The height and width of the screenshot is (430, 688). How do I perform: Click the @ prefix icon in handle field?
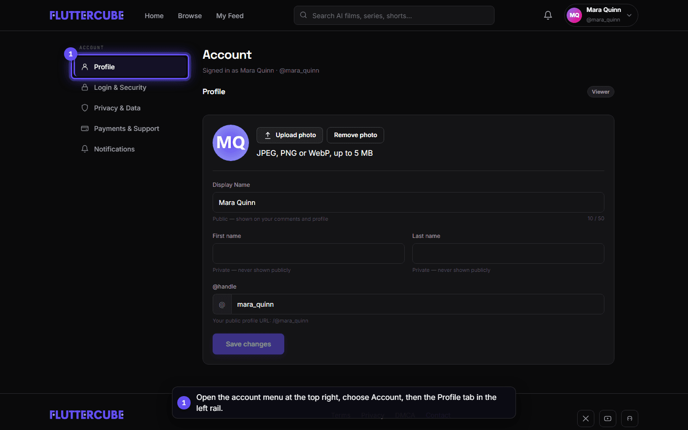pos(222,304)
